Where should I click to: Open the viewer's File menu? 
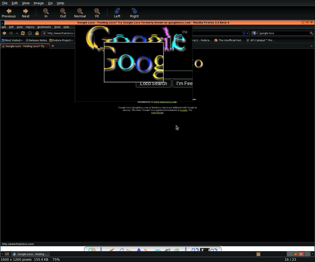click(5, 3)
